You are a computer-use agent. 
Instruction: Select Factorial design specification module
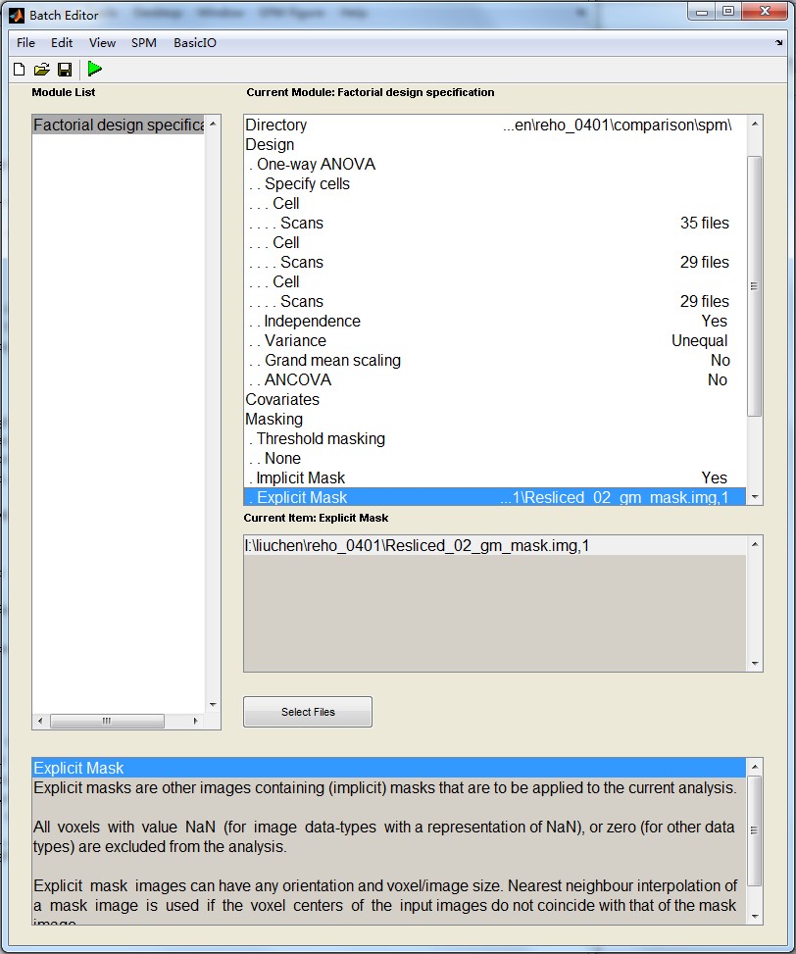tap(118, 125)
